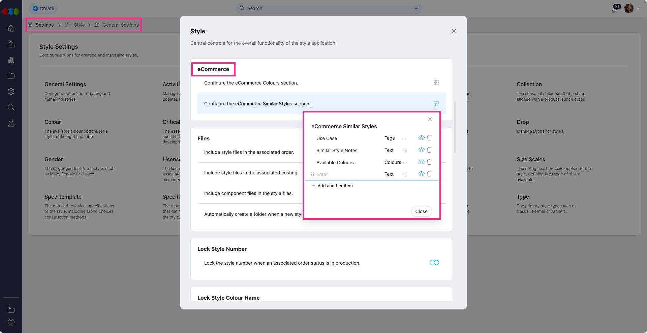Toggle Lock Style Number switch
This screenshot has width=647, height=333.
(x=434, y=263)
